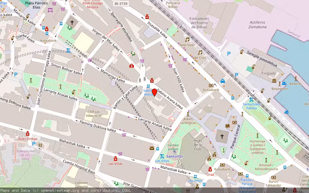Click the parking P icon near Santurtziko Parkea

236,74
